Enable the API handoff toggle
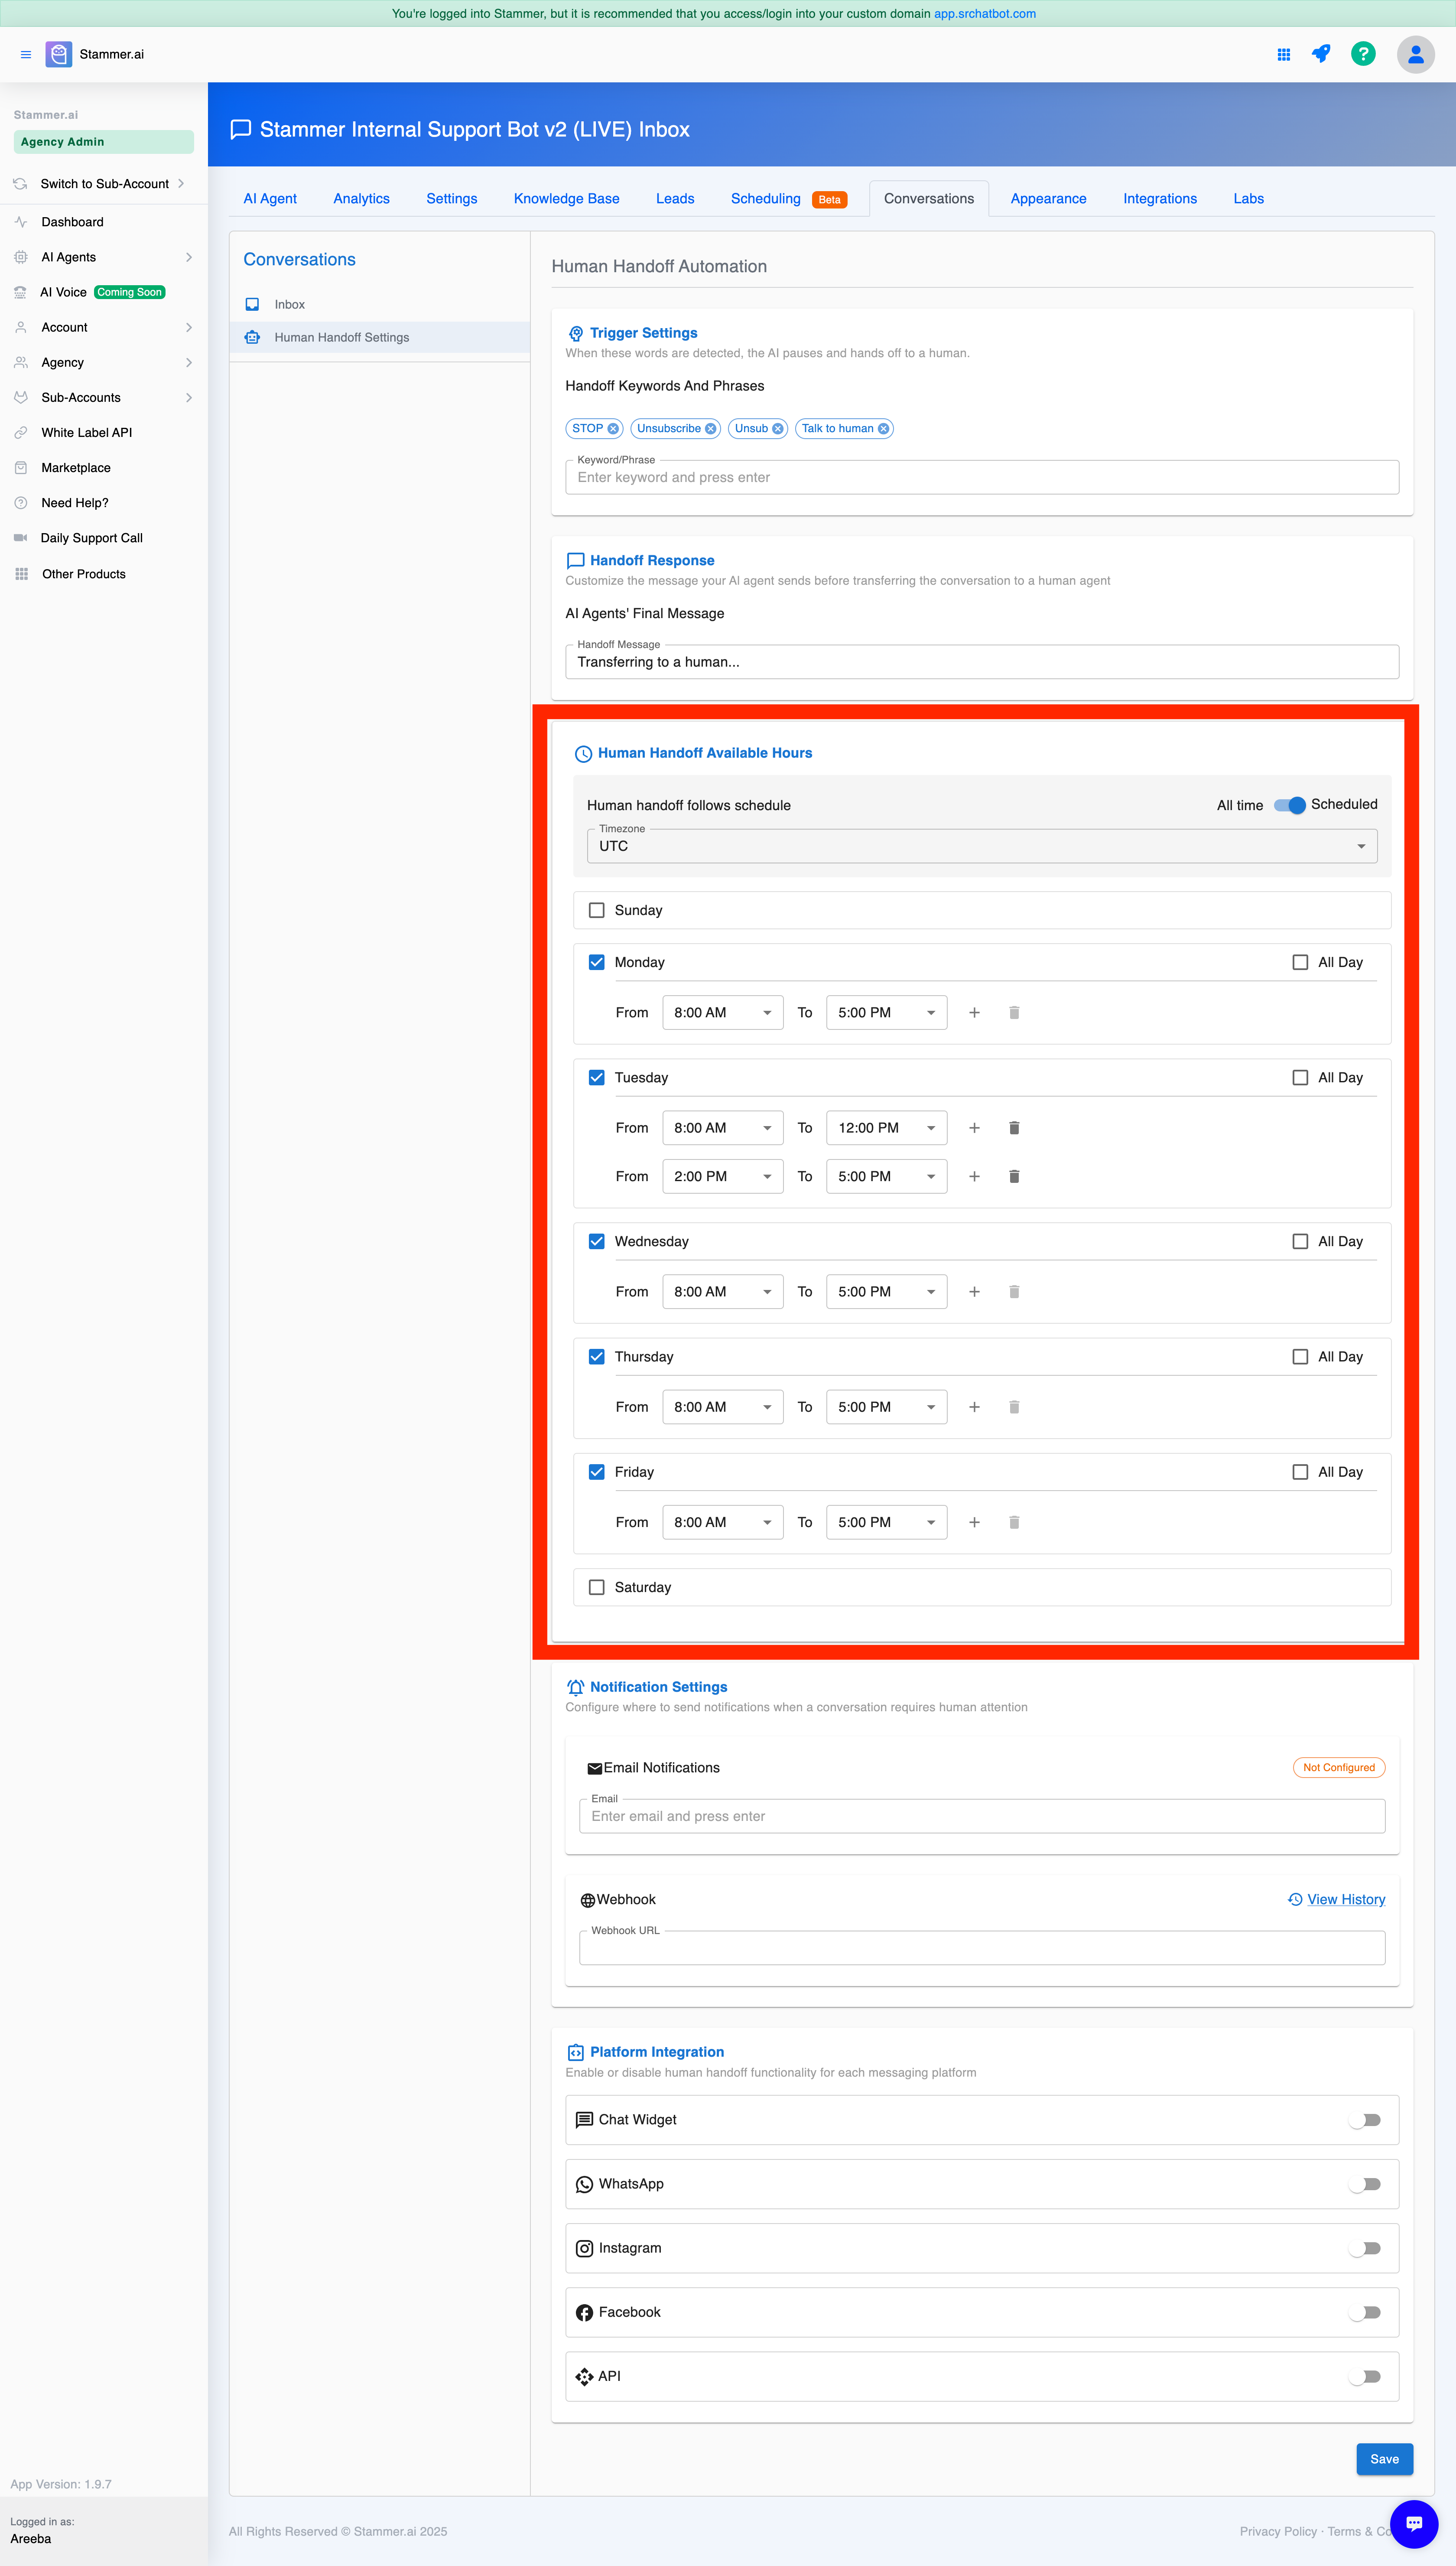 point(1365,2377)
